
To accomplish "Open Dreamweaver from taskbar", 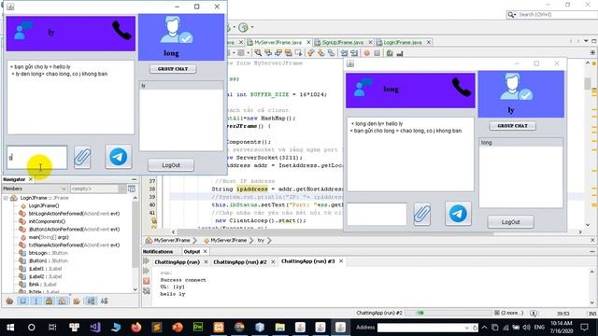I will pyautogui.click(x=198, y=327).
